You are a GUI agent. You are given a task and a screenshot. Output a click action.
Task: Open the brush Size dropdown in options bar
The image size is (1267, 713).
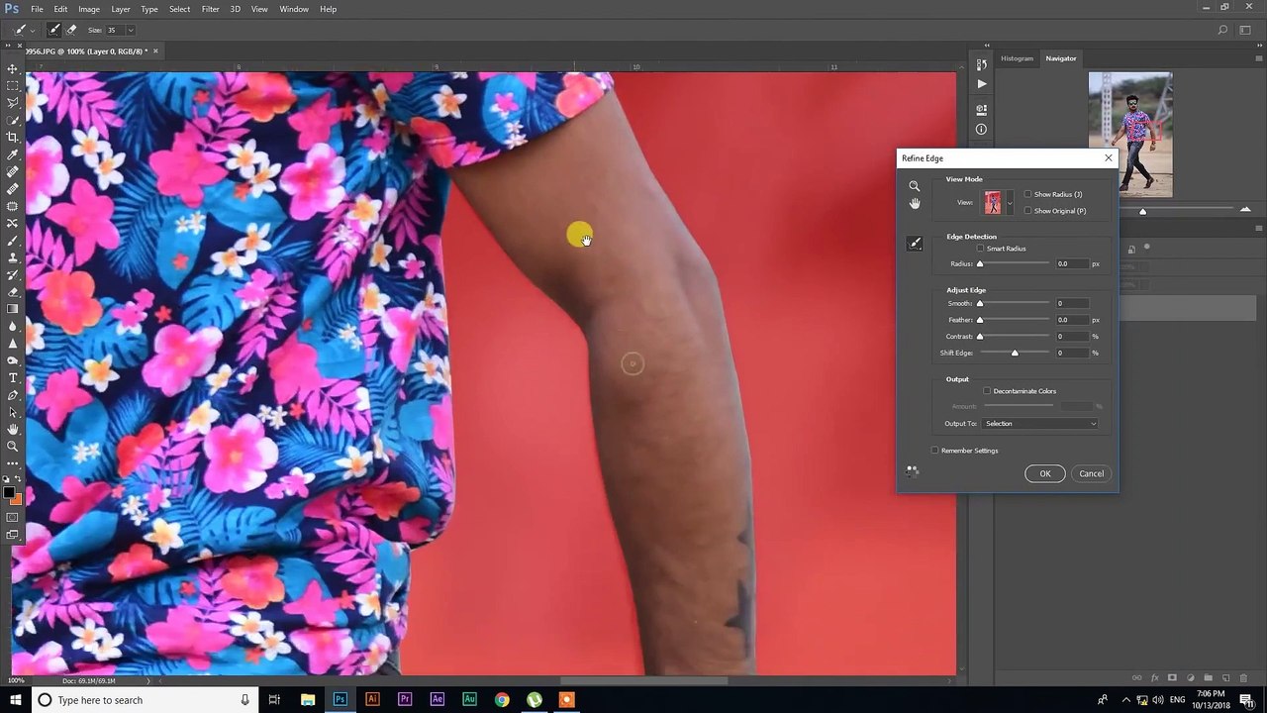(x=130, y=30)
